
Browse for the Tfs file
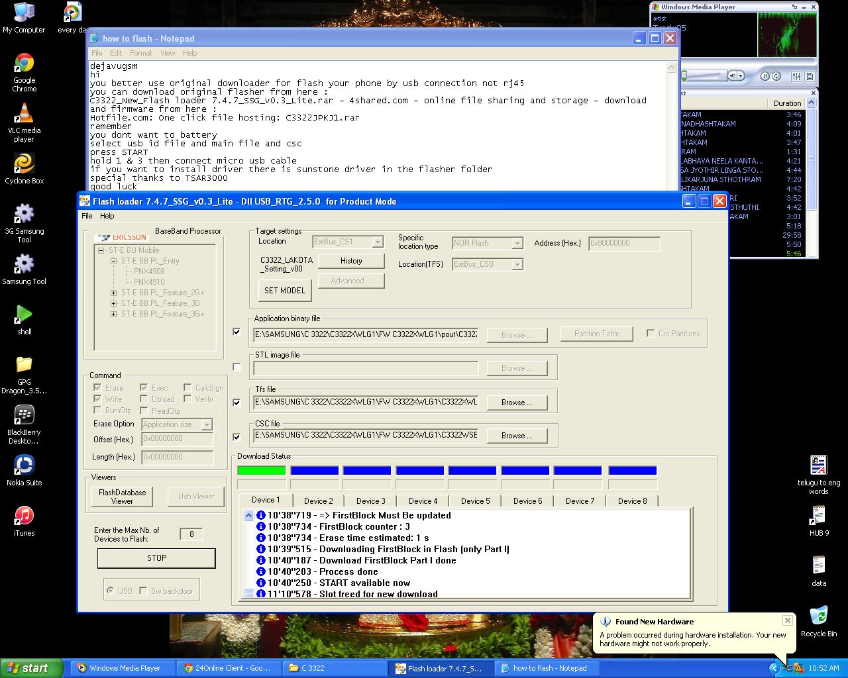517,403
